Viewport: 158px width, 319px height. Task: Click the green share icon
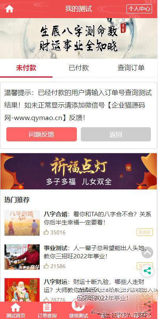click(147, 271)
